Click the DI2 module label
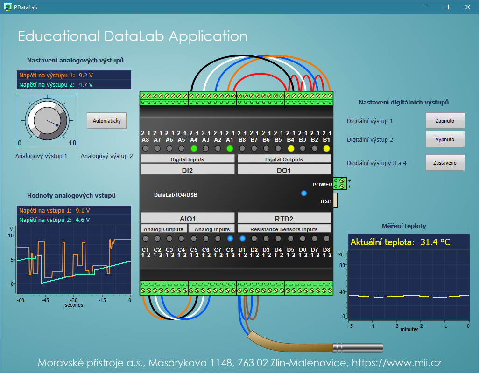 [x=187, y=171]
